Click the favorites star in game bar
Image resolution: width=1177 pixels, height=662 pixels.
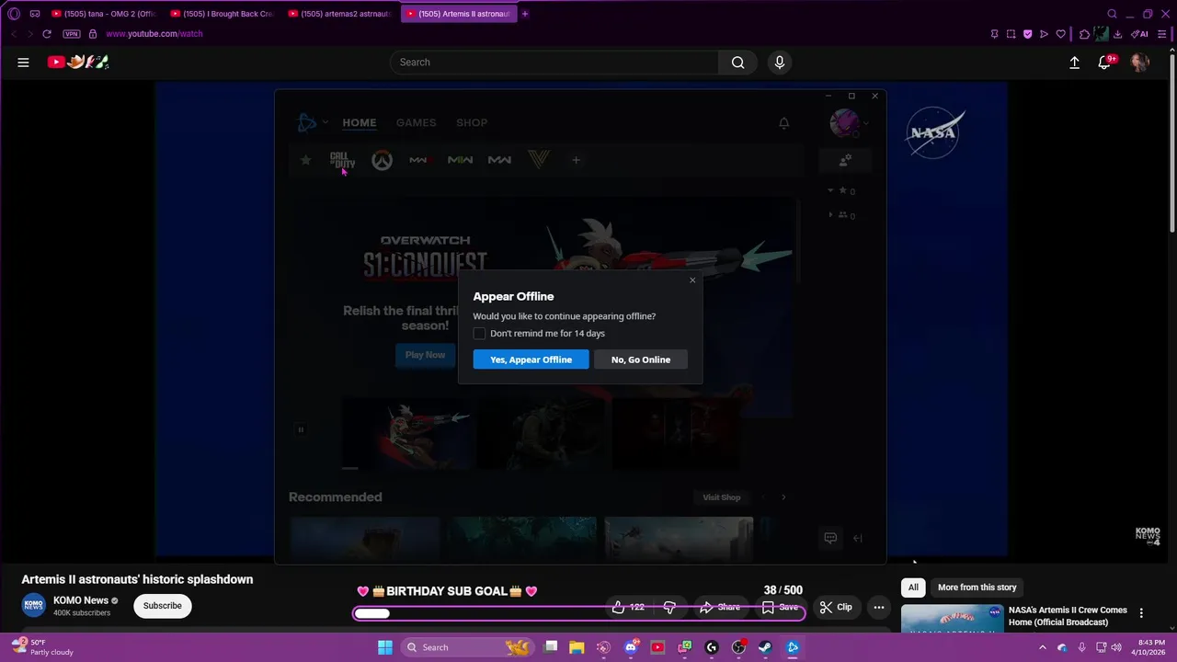coord(305,160)
